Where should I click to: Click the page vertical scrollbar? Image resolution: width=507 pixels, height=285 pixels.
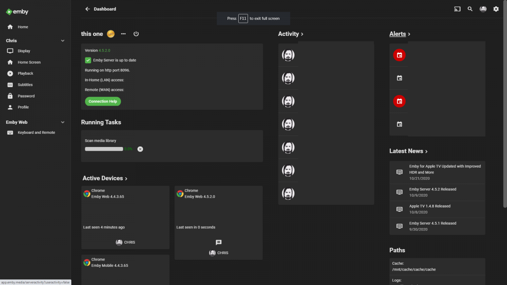click(505, 103)
